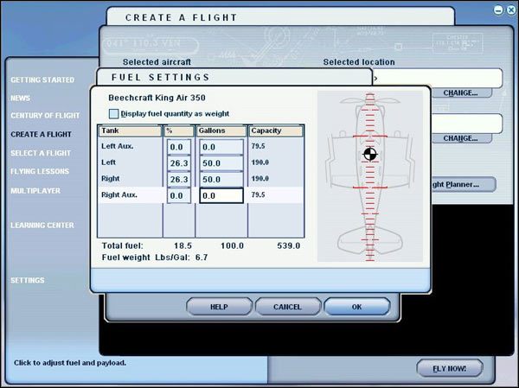519x388 pixels.
Task: Click the FLY NOW! button
Action: tap(450, 368)
